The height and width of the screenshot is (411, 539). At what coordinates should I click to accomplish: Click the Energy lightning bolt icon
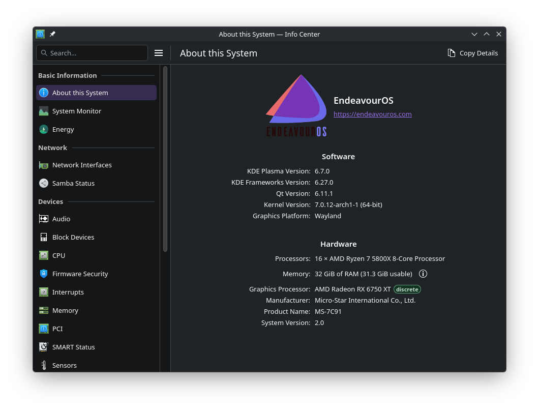point(44,129)
